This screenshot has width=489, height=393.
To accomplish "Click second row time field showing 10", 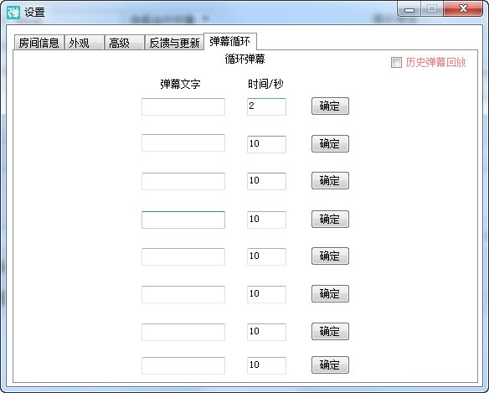I will pyautogui.click(x=266, y=144).
